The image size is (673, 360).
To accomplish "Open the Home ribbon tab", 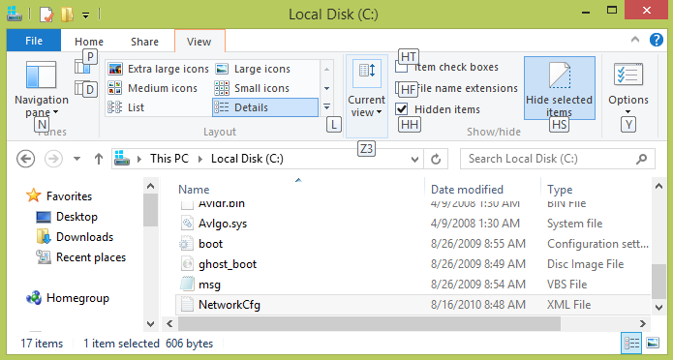I will coord(89,42).
